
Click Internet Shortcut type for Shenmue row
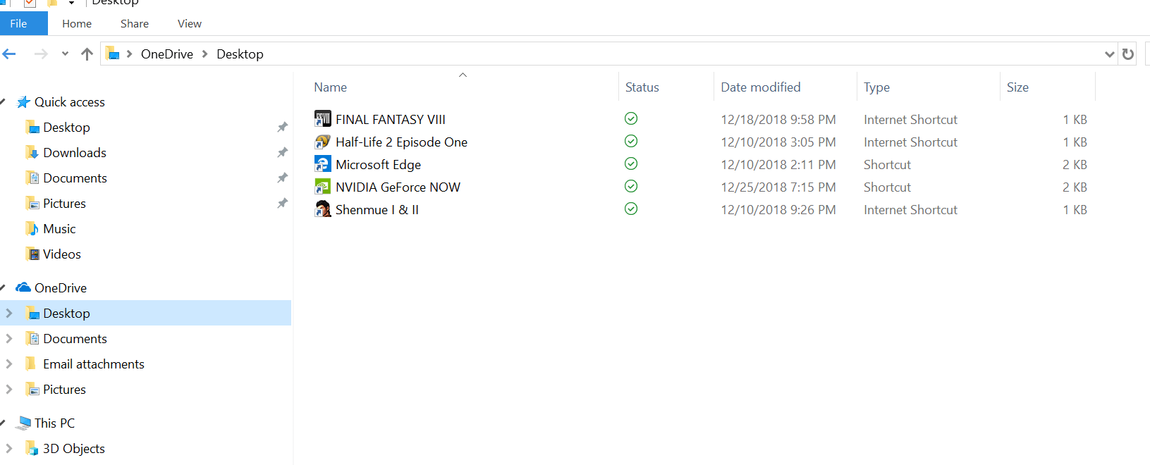pos(910,210)
